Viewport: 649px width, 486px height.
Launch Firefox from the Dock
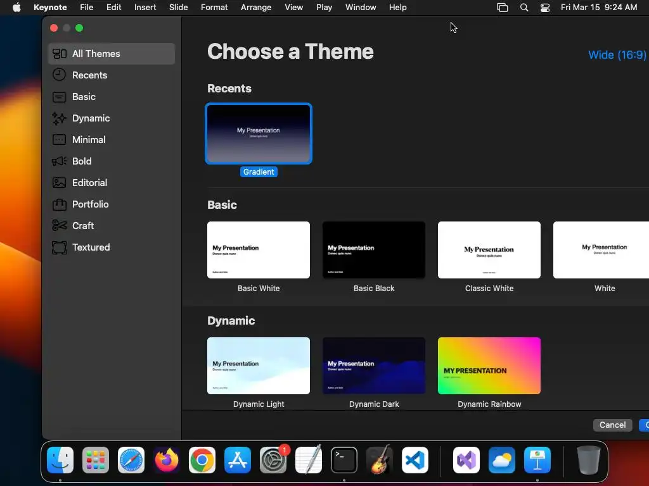tap(167, 460)
